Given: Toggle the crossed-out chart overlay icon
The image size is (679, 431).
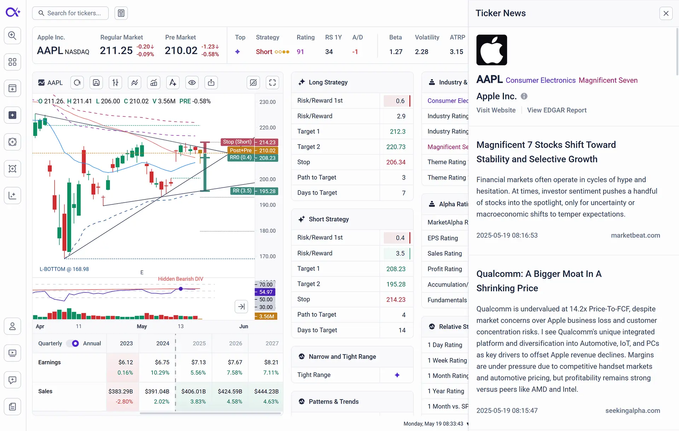Looking at the screenshot, I should click(253, 82).
